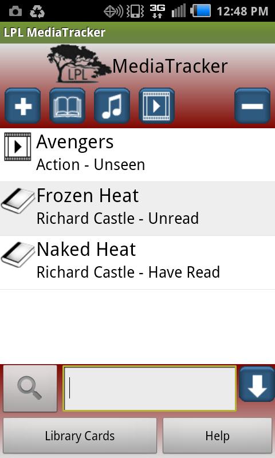Screen dimensions: 275x458
Task: Tap the battery indicator in status bar
Action: 201,11
